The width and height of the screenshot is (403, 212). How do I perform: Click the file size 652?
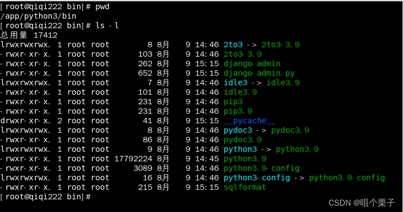[x=145, y=73]
